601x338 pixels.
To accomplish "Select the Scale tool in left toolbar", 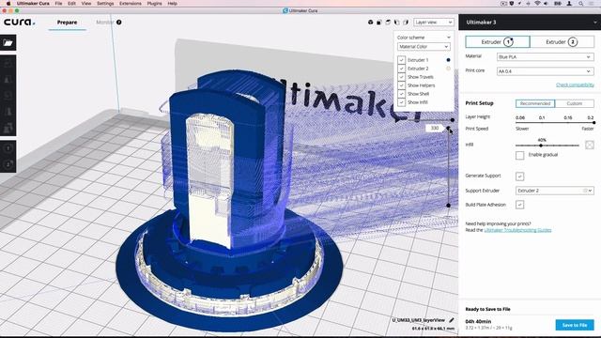I will (x=8, y=79).
